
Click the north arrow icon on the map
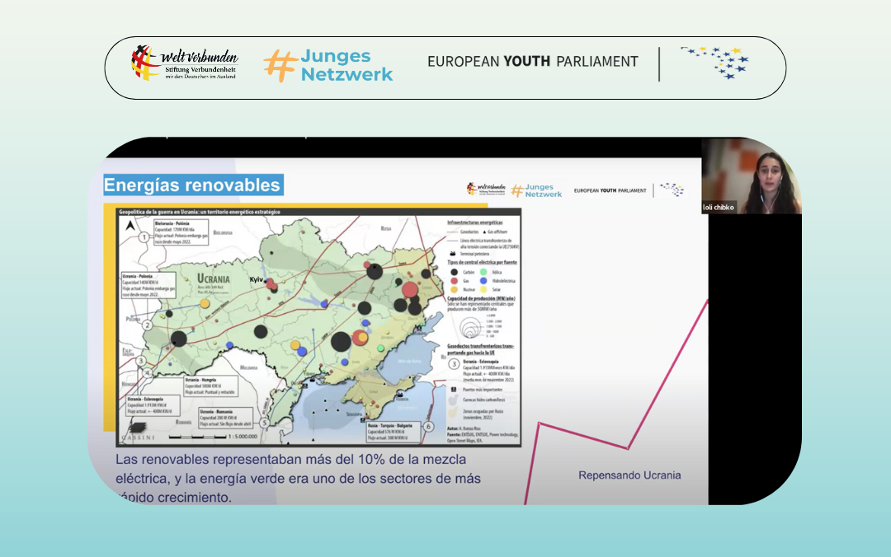[x=130, y=226]
